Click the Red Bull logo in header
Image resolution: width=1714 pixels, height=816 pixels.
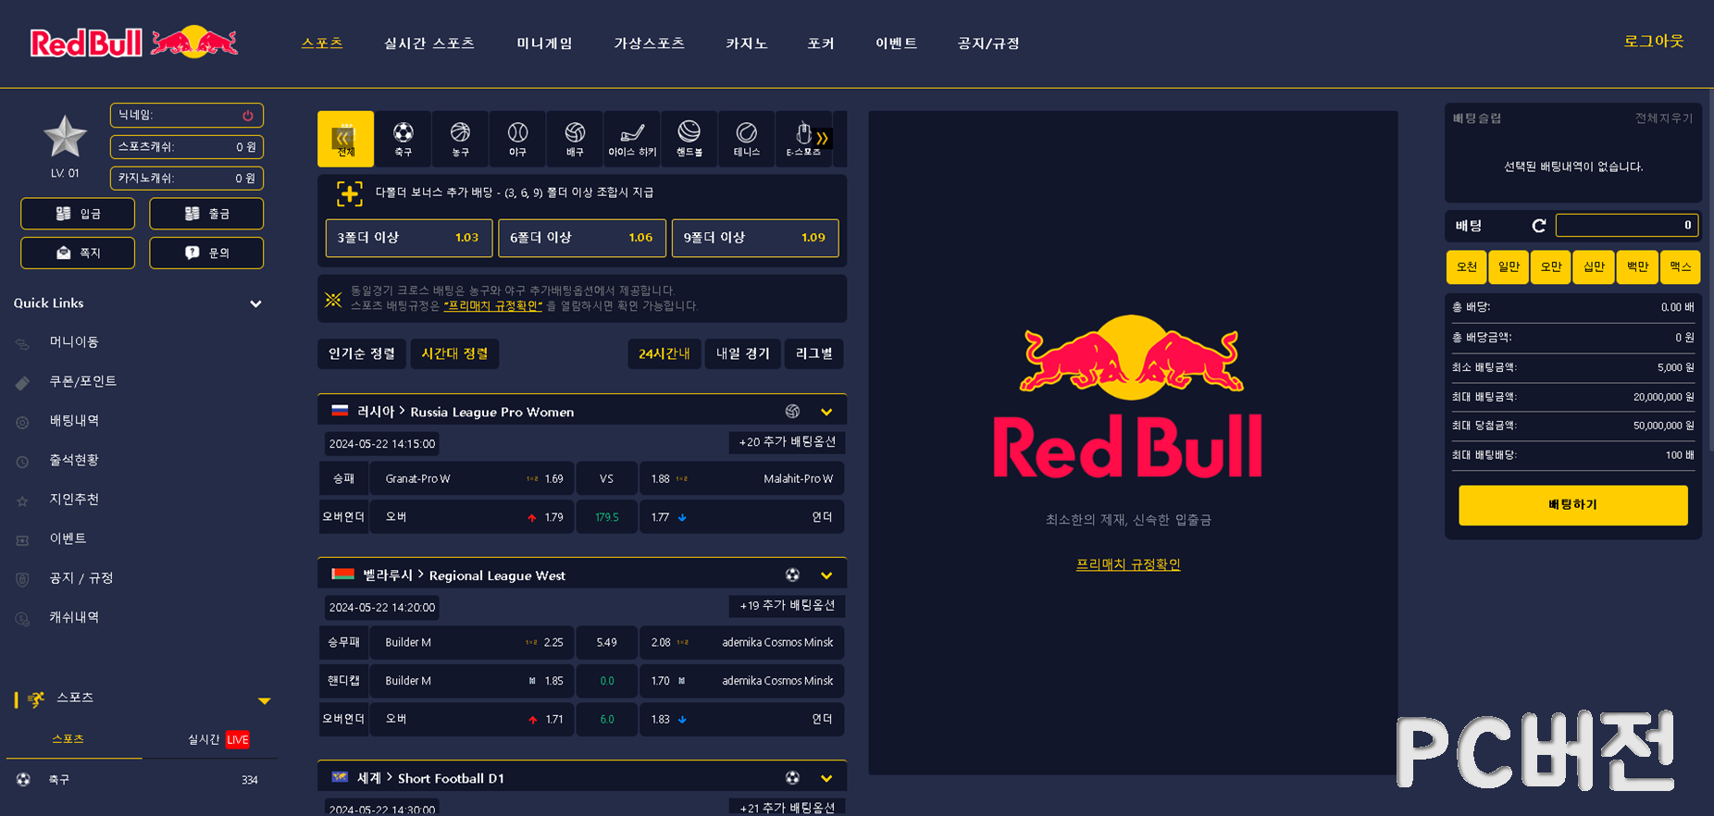(134, 43)
